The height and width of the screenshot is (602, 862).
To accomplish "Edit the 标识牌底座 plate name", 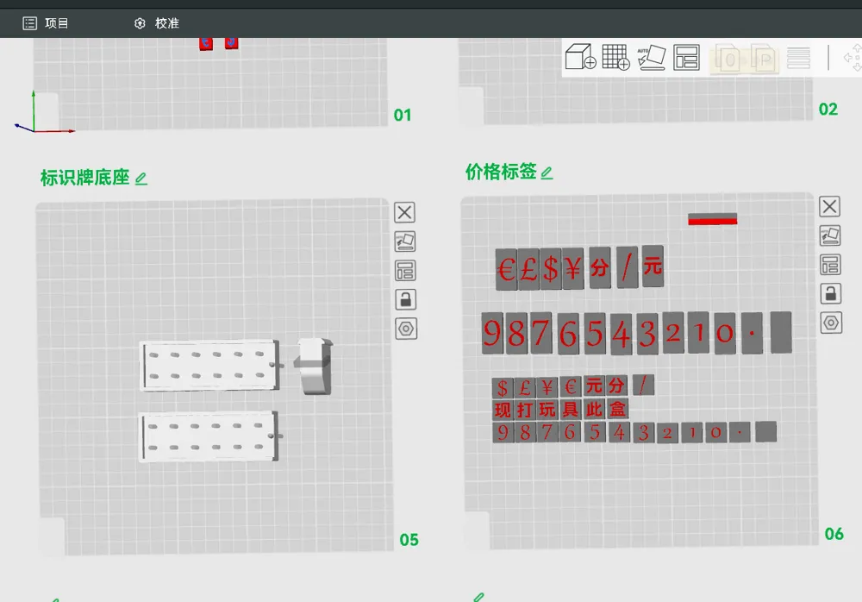I will coord(141,179).
